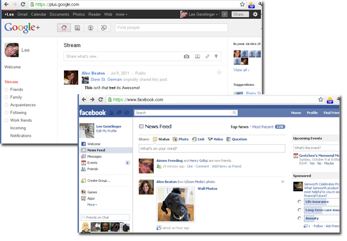This screenshot has width=347, height=241.
Task: Choose the Annuity radio option
Action: pos(299,218)
